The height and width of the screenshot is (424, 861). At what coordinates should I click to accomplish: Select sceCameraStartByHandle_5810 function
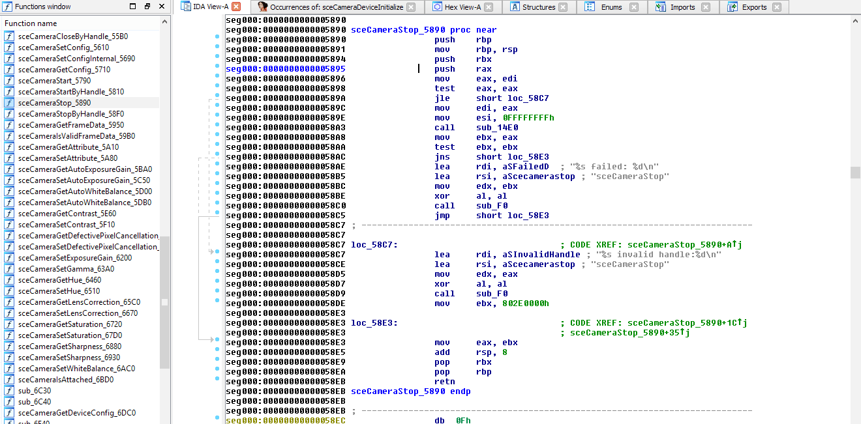(71, 92)
